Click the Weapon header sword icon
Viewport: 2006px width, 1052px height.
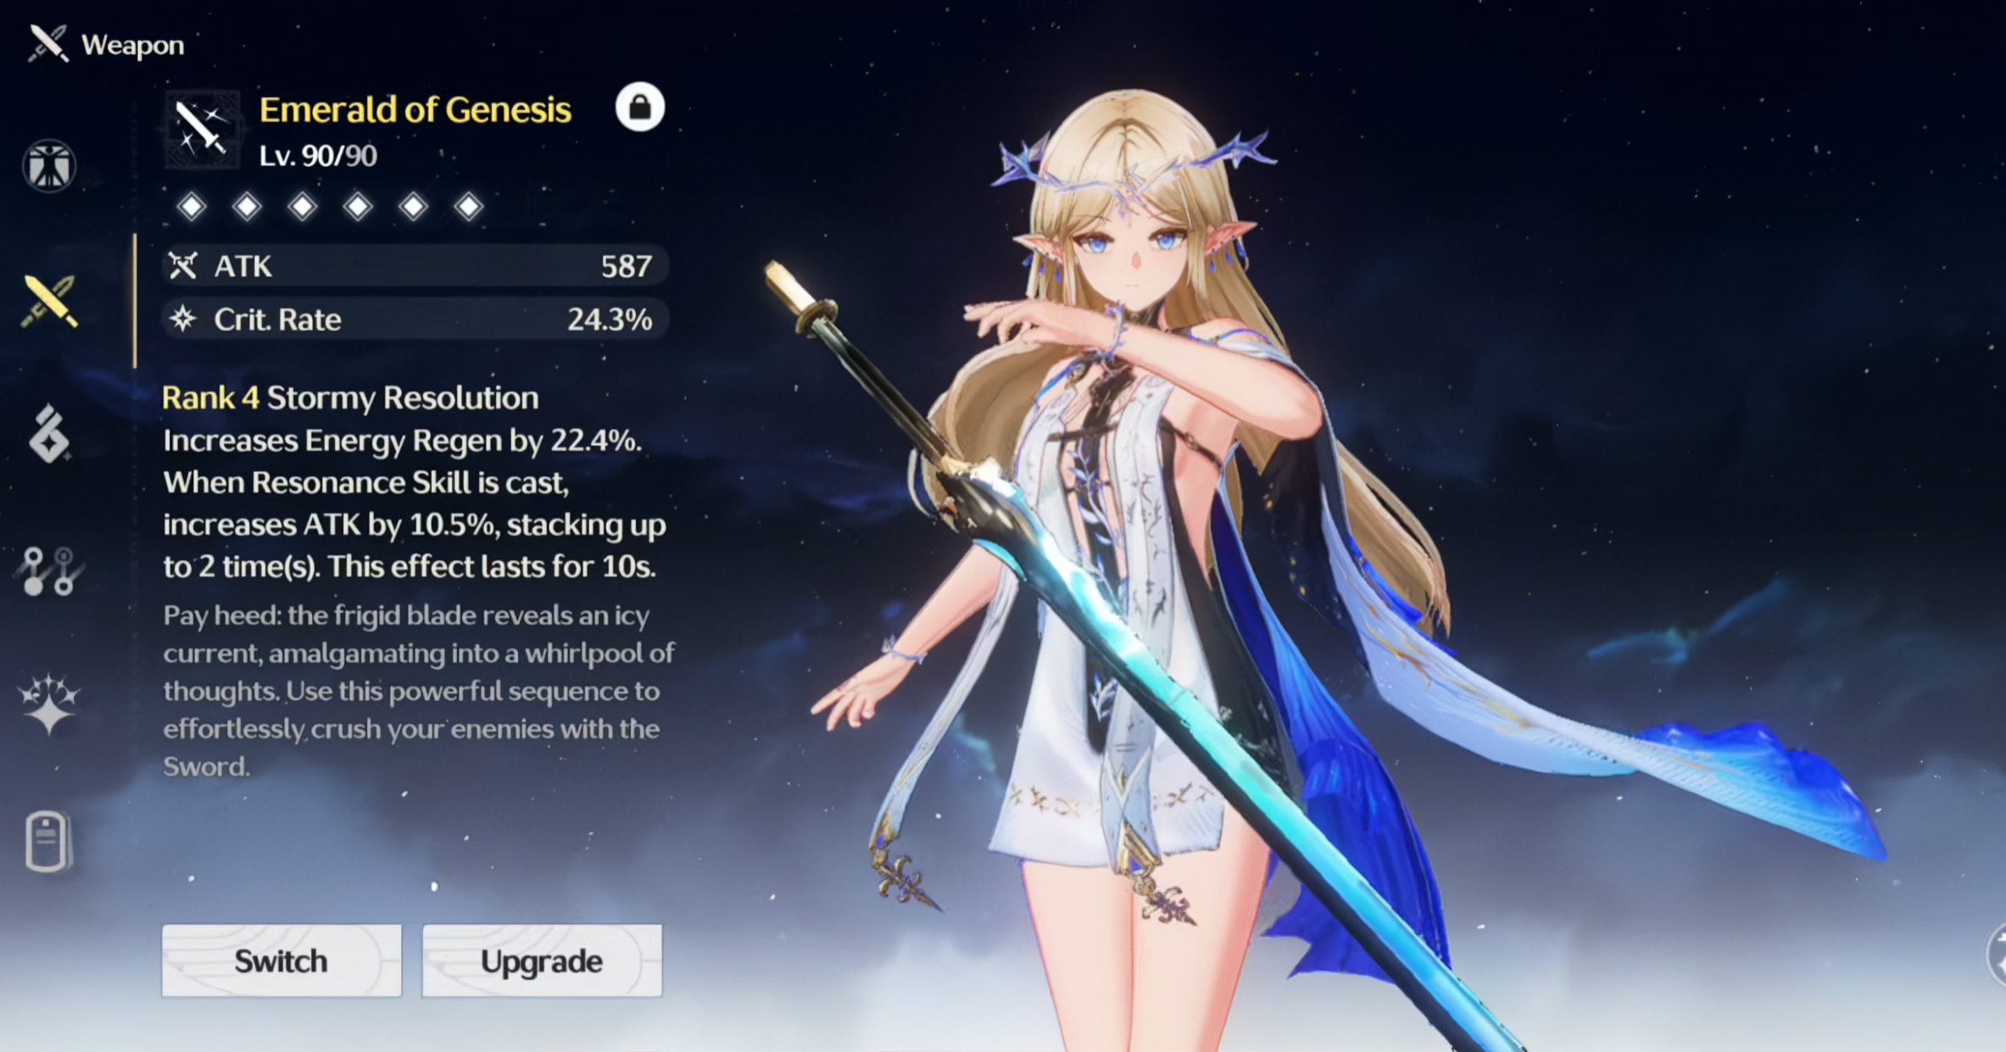click(47, 43)
